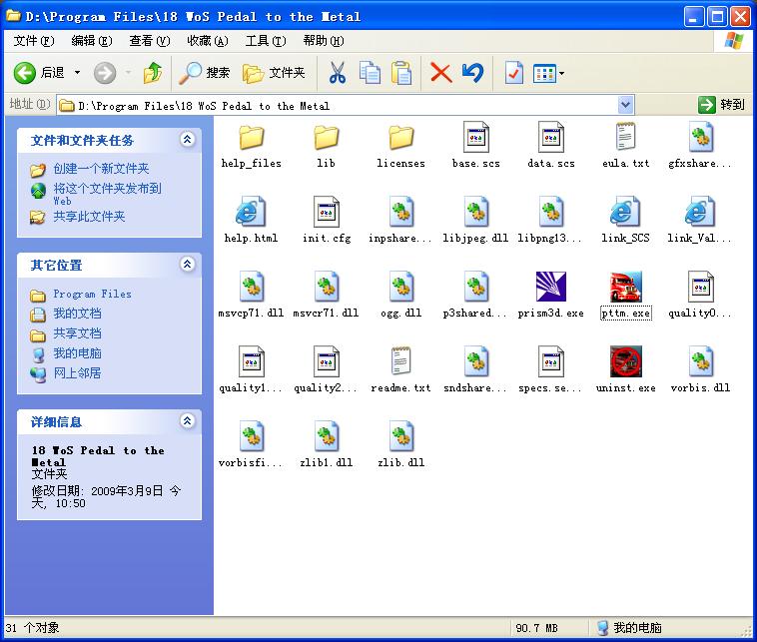757x642 pixels.
Task: Click the Cut scissors toolbar icon
Action: pyautogui.click(x=338, y=73)
